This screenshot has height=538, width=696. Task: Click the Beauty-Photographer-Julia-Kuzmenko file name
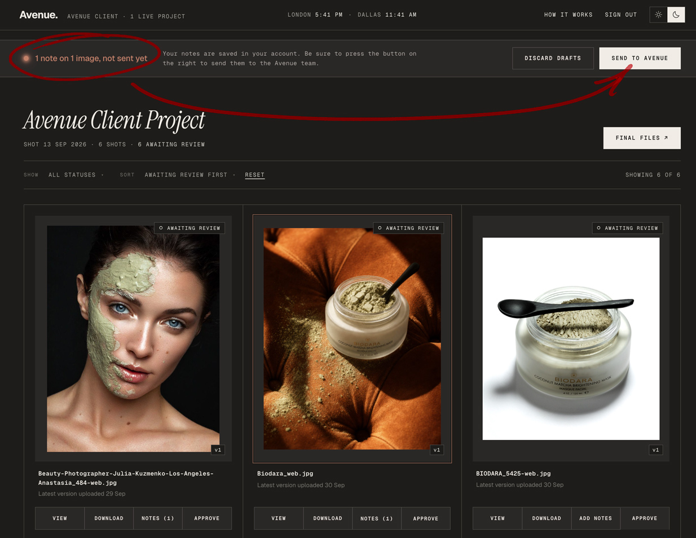(126, 478)
